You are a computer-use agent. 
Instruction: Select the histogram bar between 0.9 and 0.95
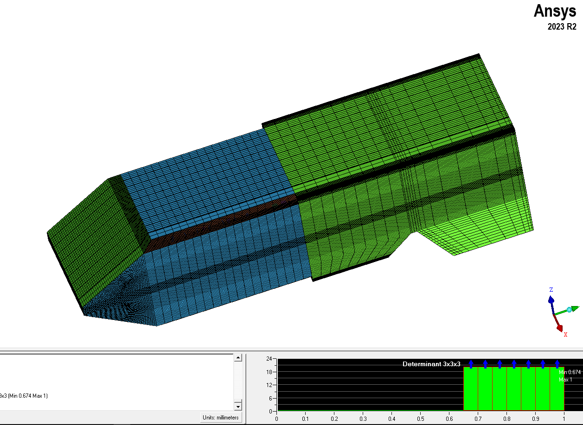click(x=543, y=389)
